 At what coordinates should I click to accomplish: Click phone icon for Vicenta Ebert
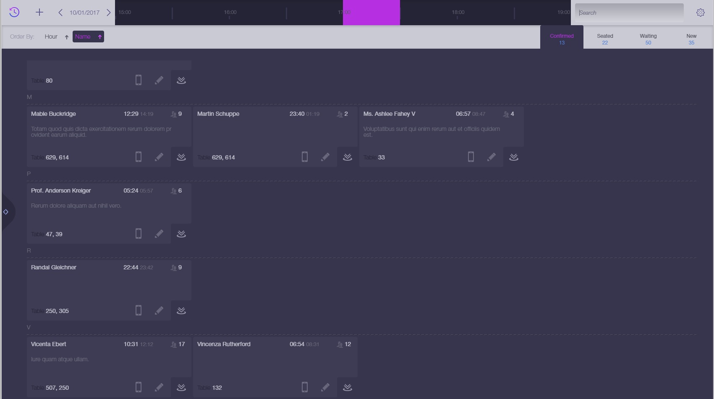[x=139, y=387]
